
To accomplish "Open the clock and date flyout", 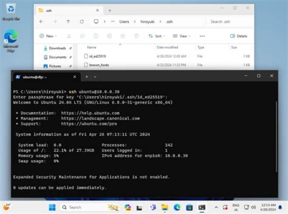I will (268, 207).
